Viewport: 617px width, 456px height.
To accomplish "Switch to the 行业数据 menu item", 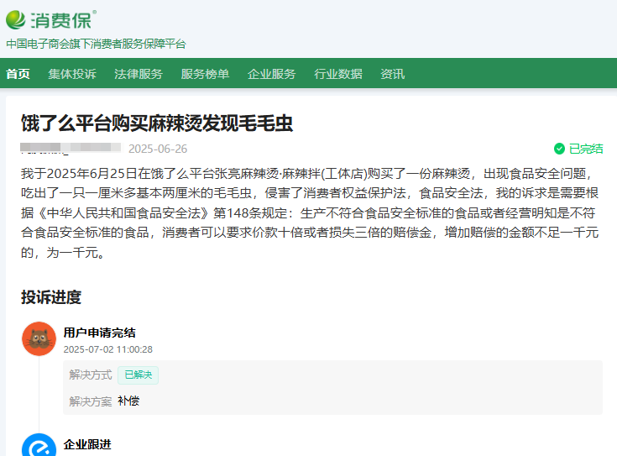I will pos(338,74).
